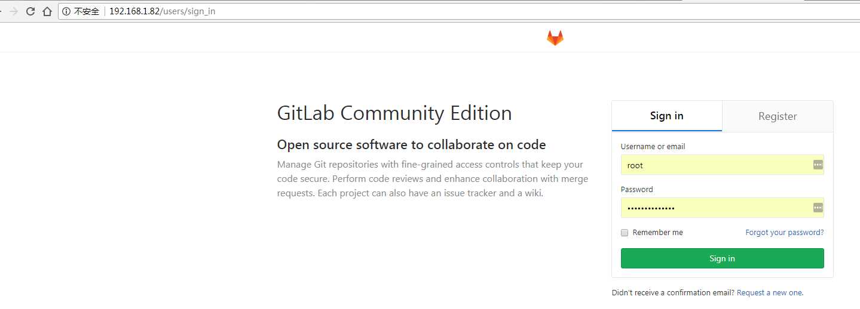Click the Remember me label text
860x309 pixels.
tap(657, 233)
